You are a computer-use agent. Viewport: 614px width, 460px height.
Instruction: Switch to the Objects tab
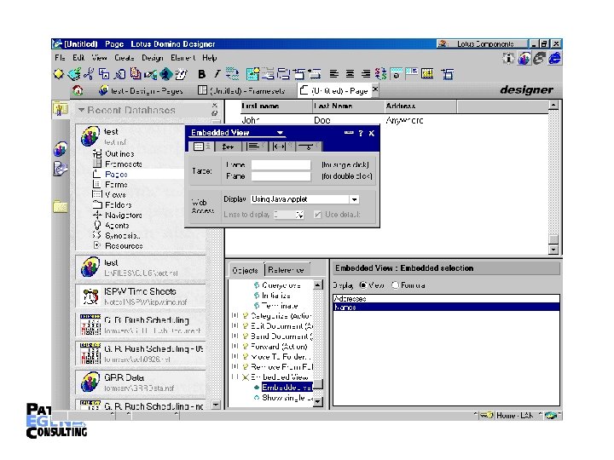(x=245, y=270)
